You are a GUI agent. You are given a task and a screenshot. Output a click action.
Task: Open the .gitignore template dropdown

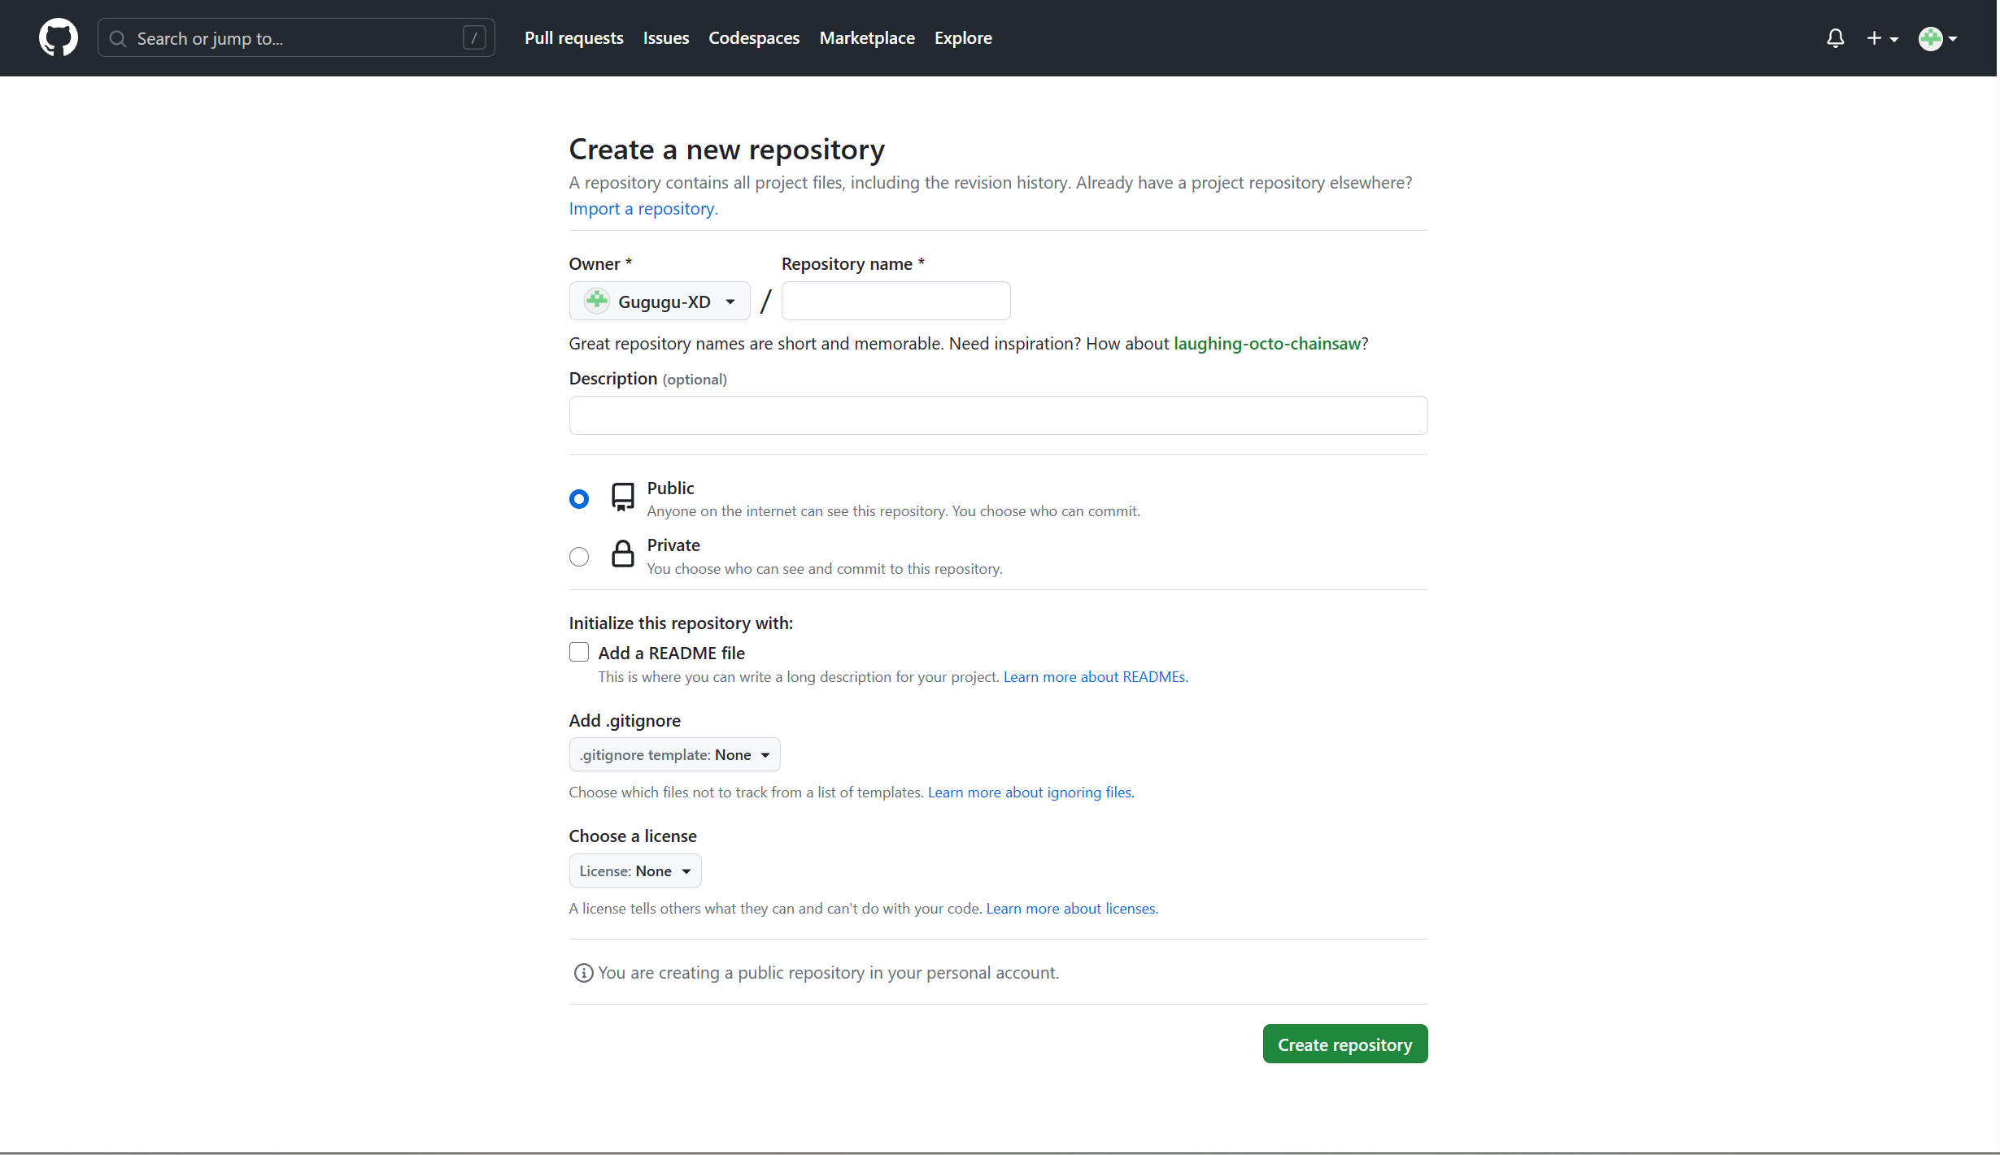[674, 755]
